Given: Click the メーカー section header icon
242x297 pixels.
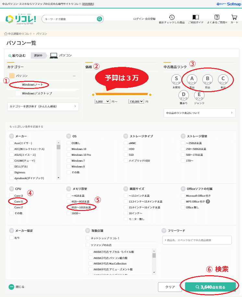Looking at the screenshot, I should (x=12, y=136).
